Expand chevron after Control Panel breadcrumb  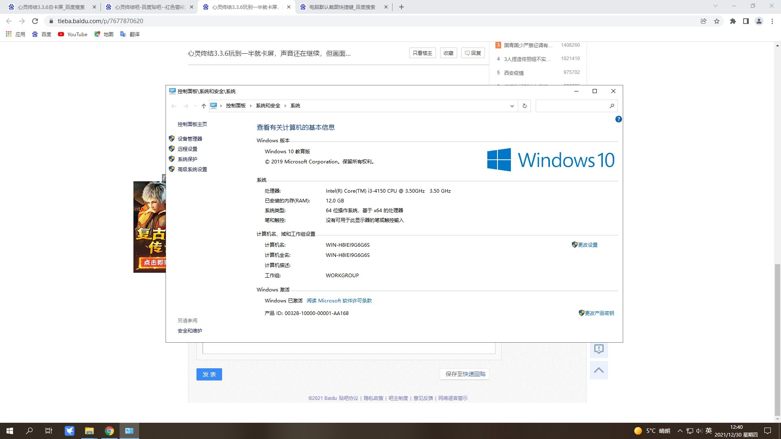(x=251, y=106)
